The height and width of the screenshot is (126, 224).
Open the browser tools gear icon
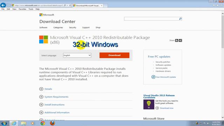click(x=222, y=5)
